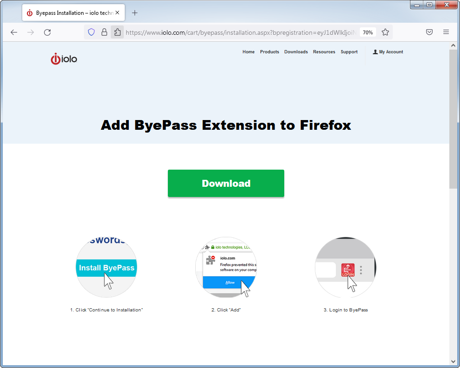Viewport: 460px width, 368px height.
Task: Click the Firefox Allow prompt illustration
Action: coord(226,267)
